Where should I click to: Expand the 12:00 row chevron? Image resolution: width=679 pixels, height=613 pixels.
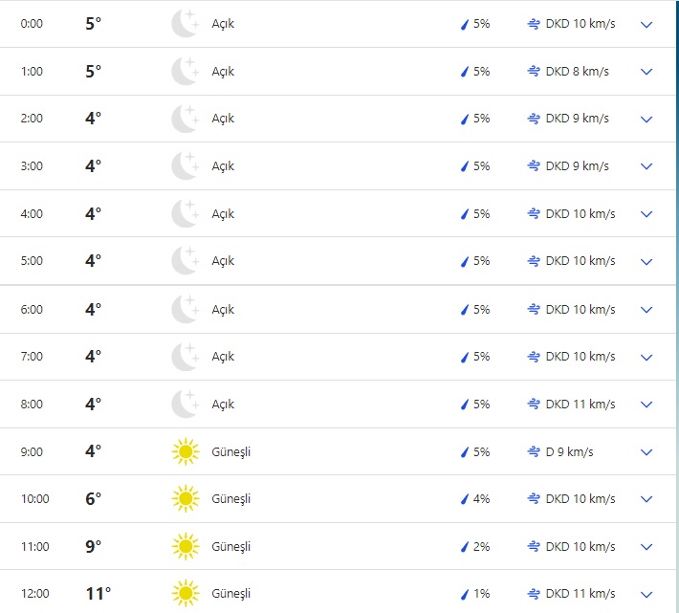coord(646,594)
